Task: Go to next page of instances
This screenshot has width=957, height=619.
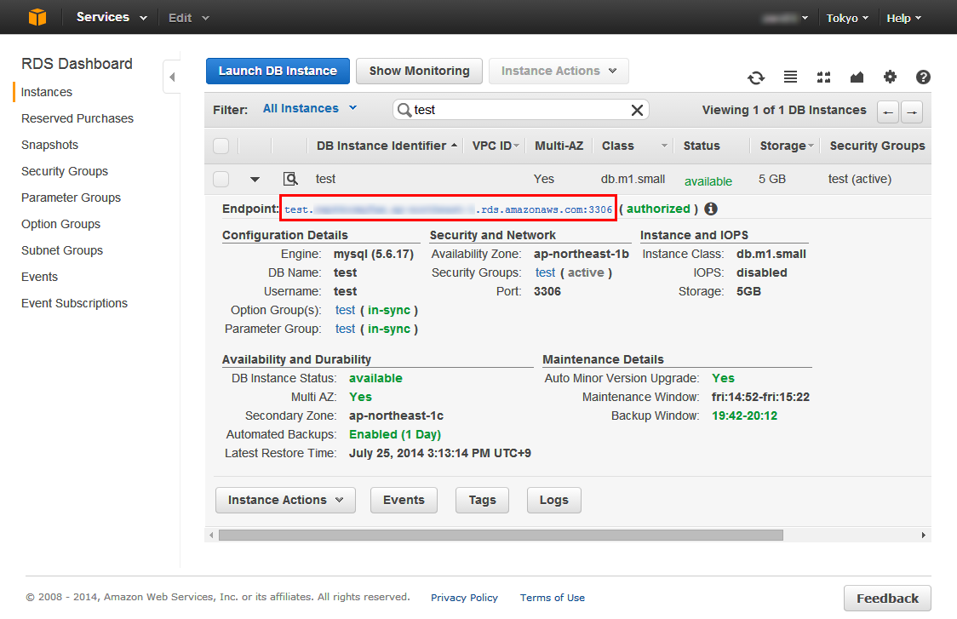Action: pos(912,112)
